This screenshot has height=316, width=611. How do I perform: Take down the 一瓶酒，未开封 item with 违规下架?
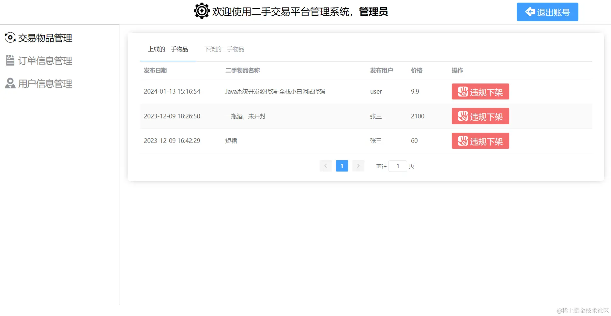point(480,116)
